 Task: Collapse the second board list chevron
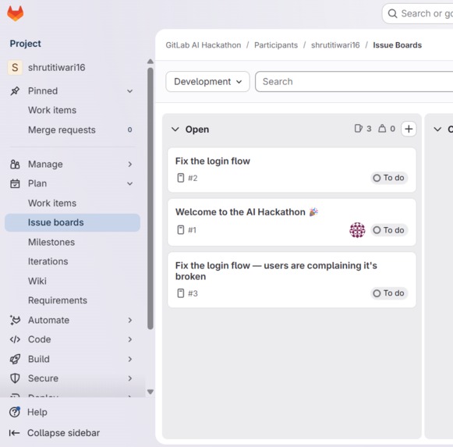click(x=437, y=129)
